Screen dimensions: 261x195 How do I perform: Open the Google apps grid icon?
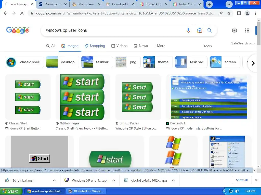pos(247,30)
